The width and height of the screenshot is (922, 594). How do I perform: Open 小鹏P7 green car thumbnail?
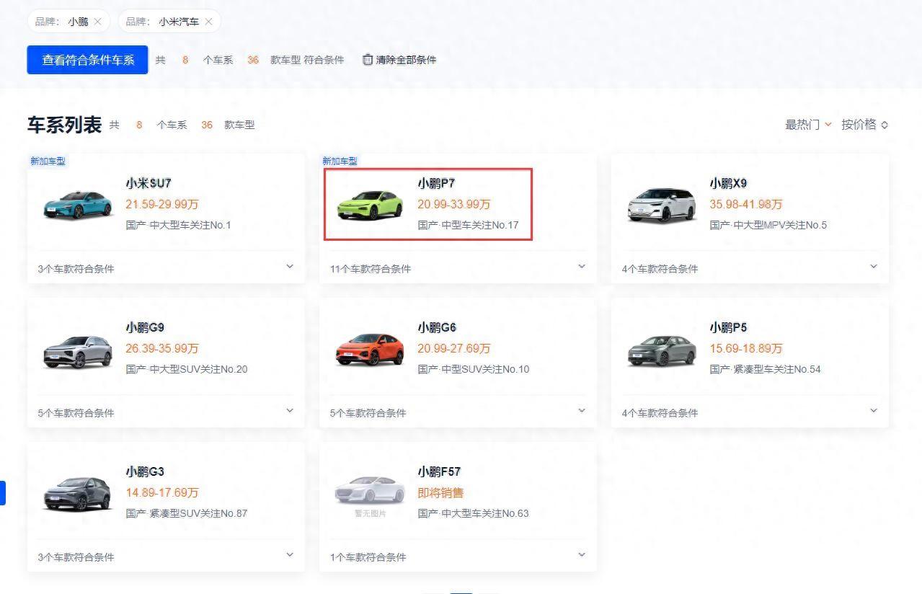(370, 205)
